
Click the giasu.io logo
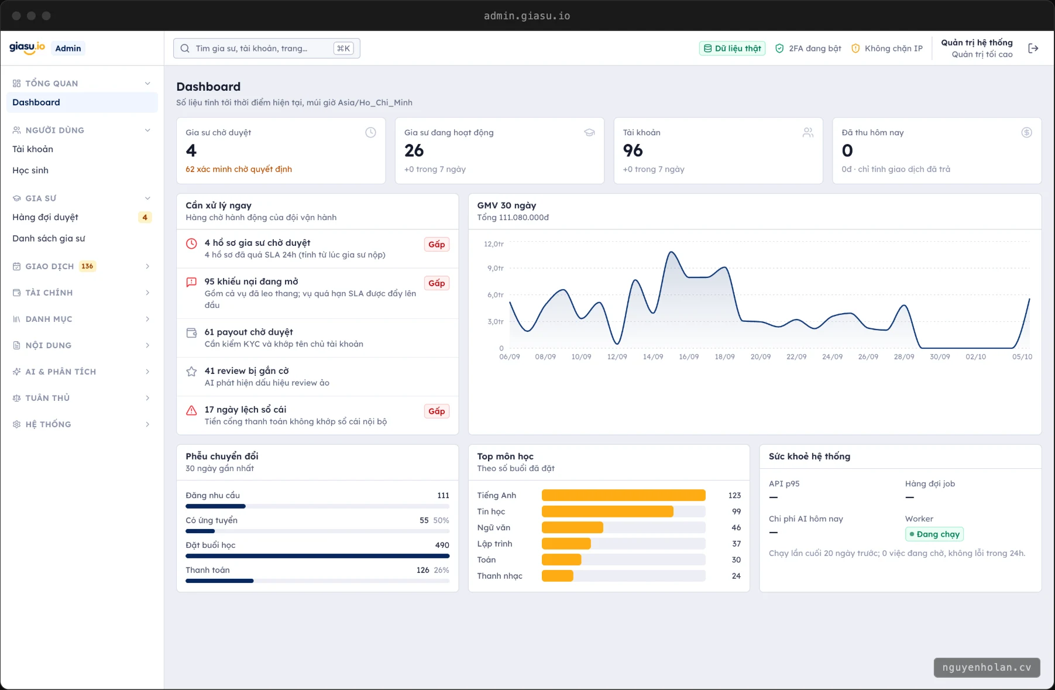(27, 47)
